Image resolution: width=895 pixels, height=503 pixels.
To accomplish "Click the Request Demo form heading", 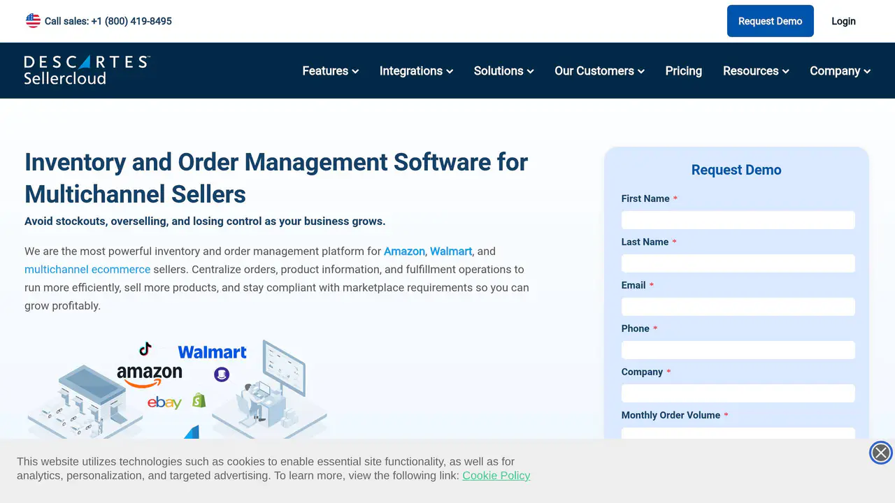I will click(x=736, y=170).
